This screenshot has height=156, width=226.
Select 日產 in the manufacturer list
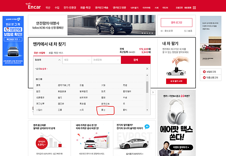[82, 85]
